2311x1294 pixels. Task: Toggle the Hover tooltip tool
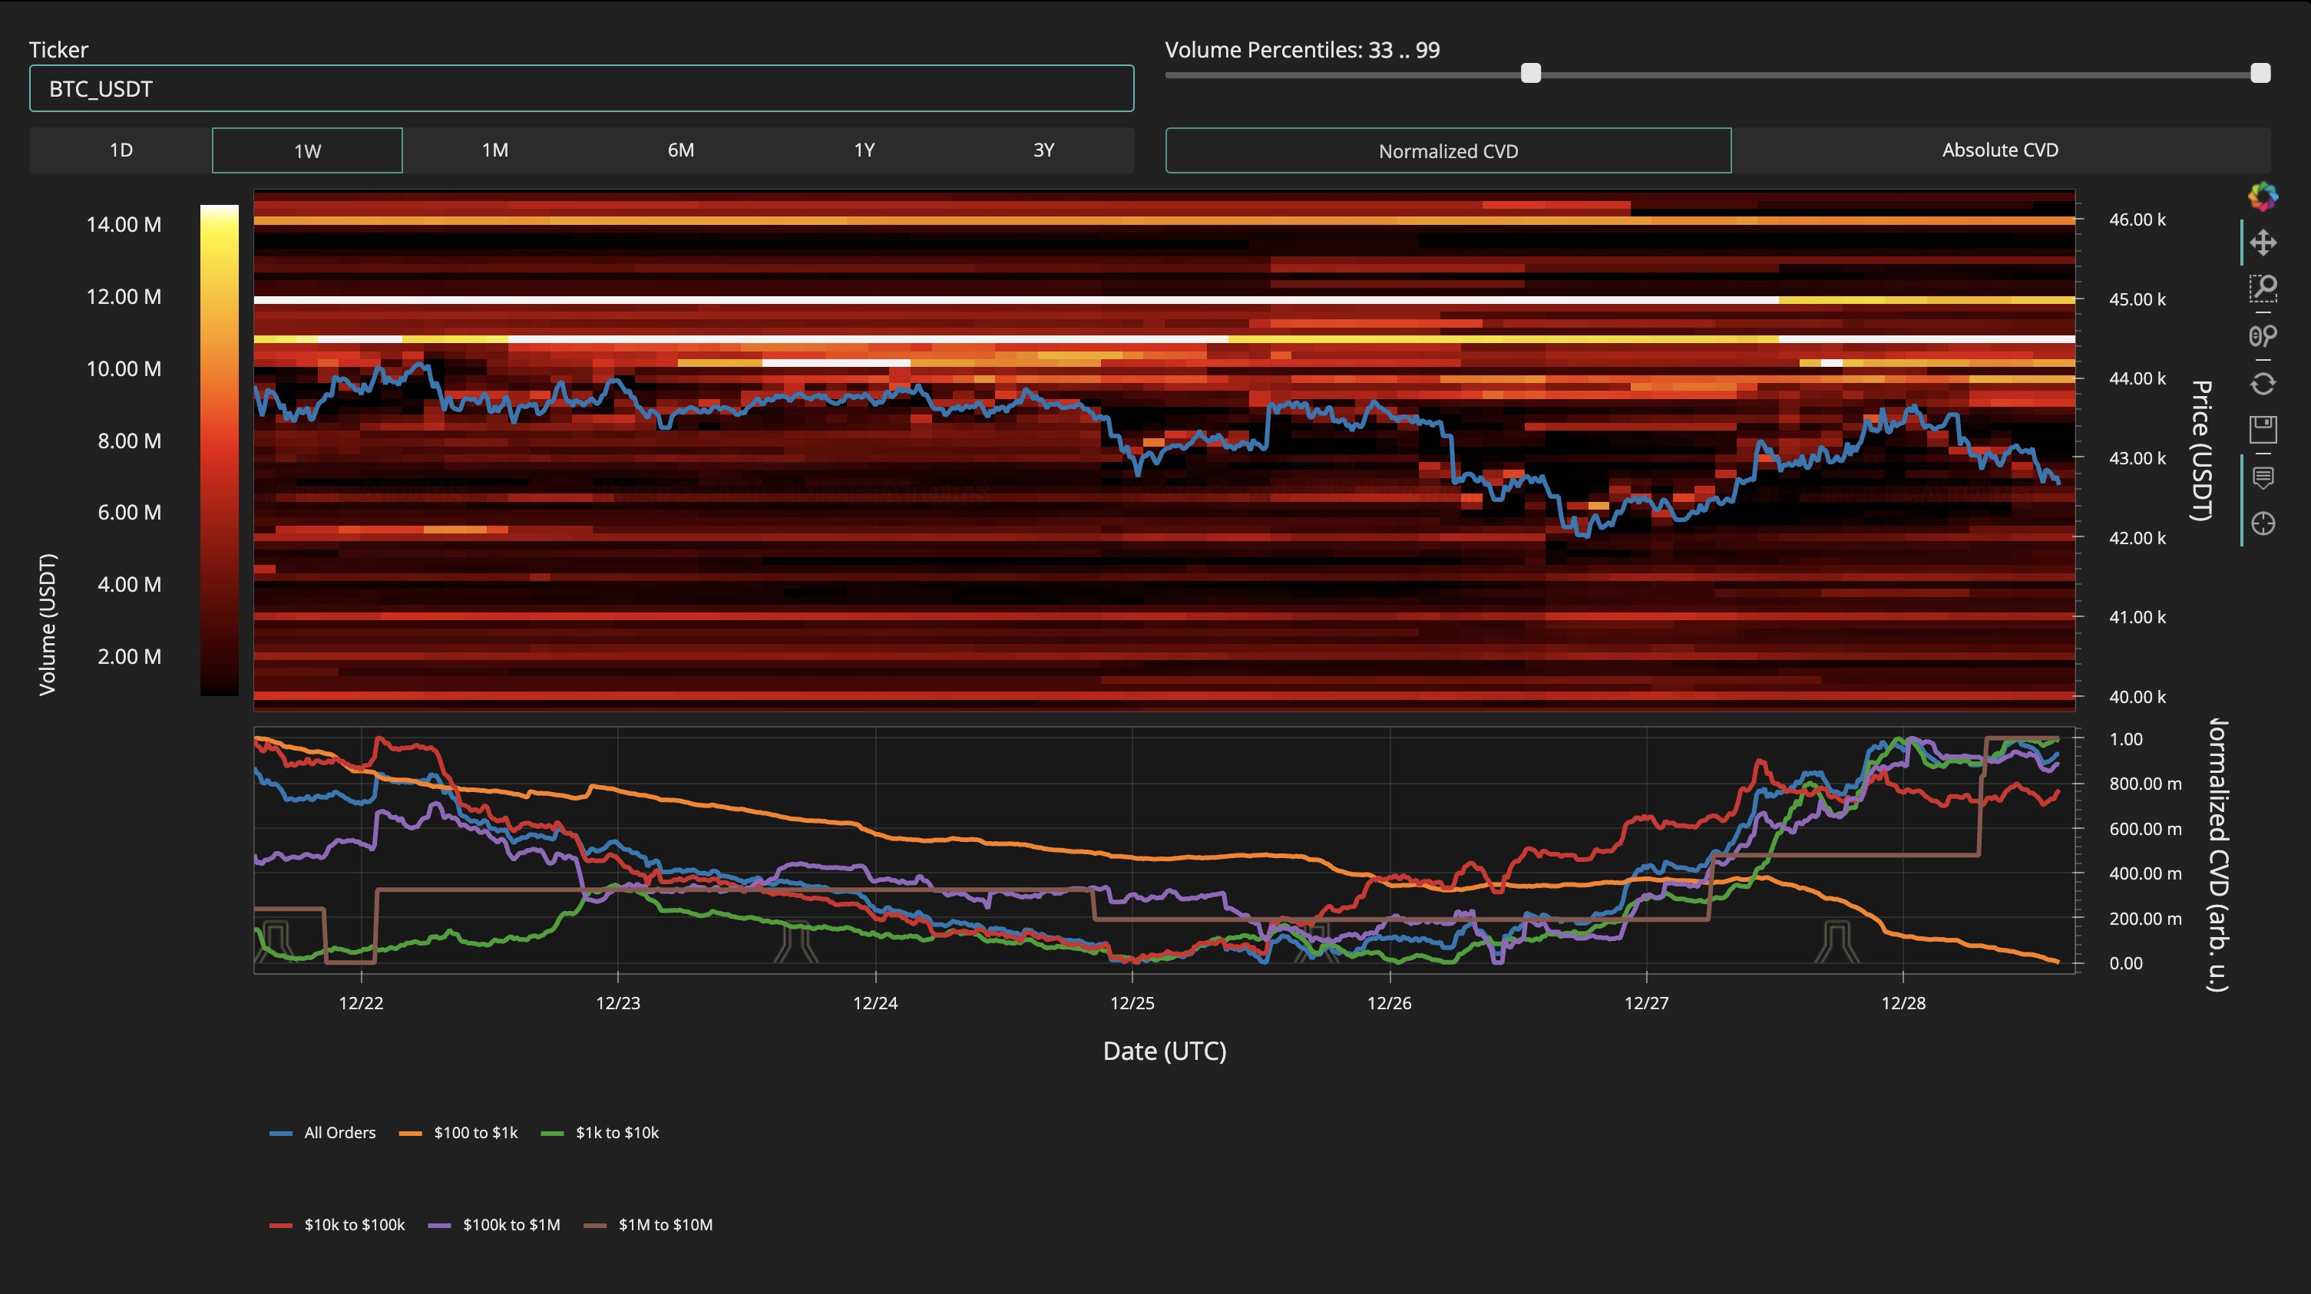(x=2263, y=477)
